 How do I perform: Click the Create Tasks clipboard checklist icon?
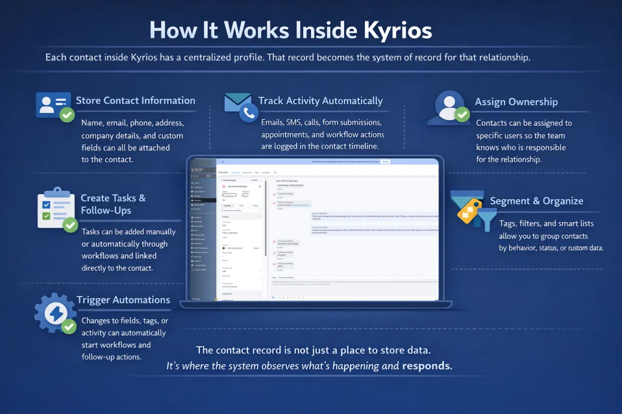58,211
